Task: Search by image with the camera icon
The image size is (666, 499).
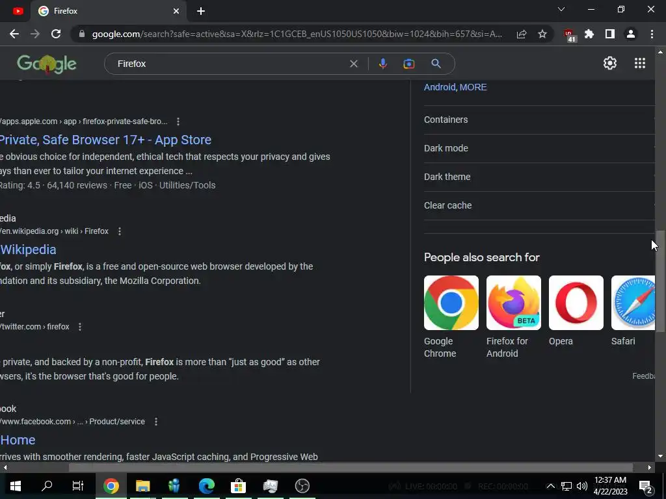Action: [408, 64]
